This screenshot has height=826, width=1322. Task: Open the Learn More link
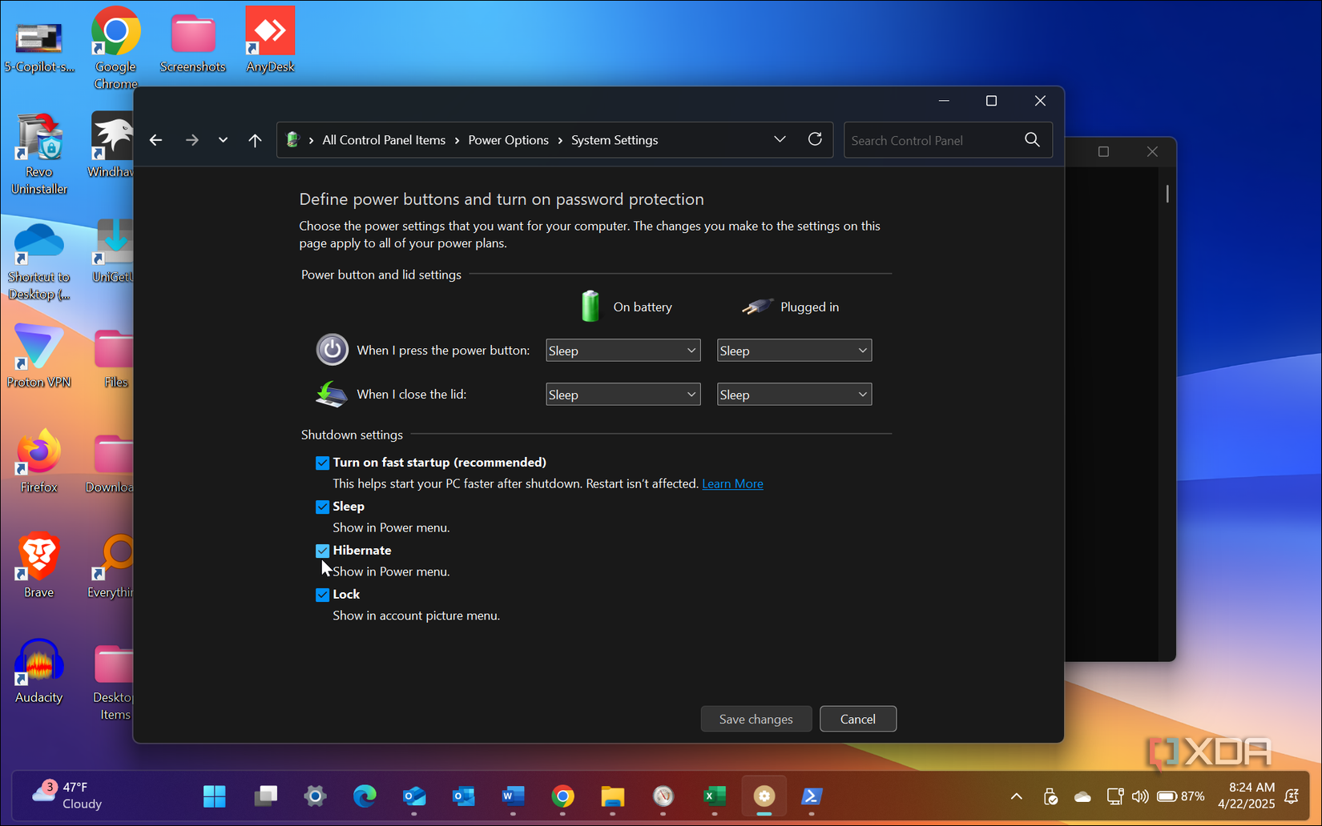click(732, 483)
